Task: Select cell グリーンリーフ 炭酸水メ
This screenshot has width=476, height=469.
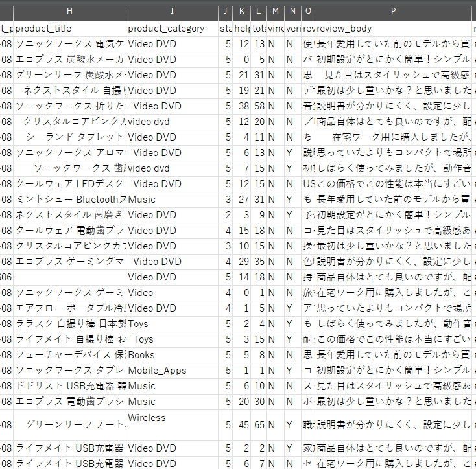Action: (x=69, y=75)
